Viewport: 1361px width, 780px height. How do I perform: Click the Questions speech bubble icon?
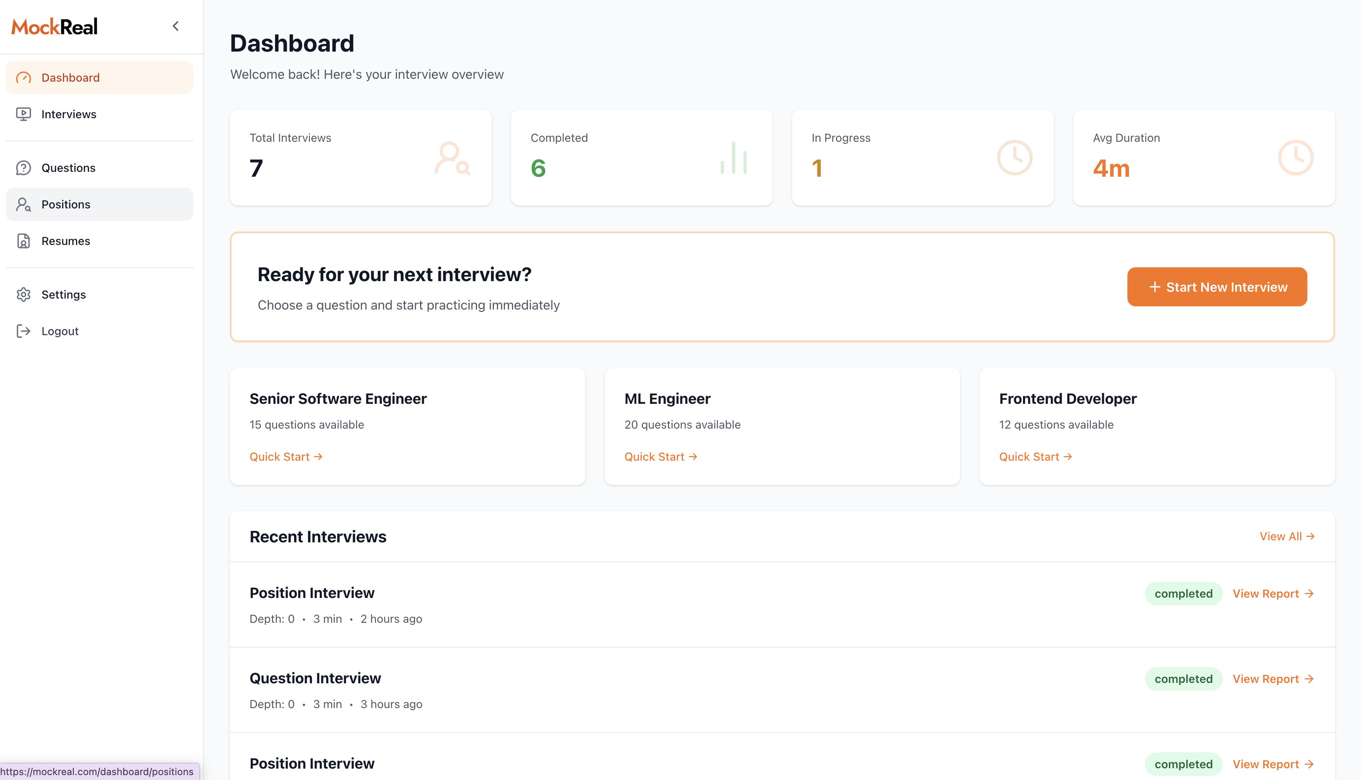click(x=24, y=168)
